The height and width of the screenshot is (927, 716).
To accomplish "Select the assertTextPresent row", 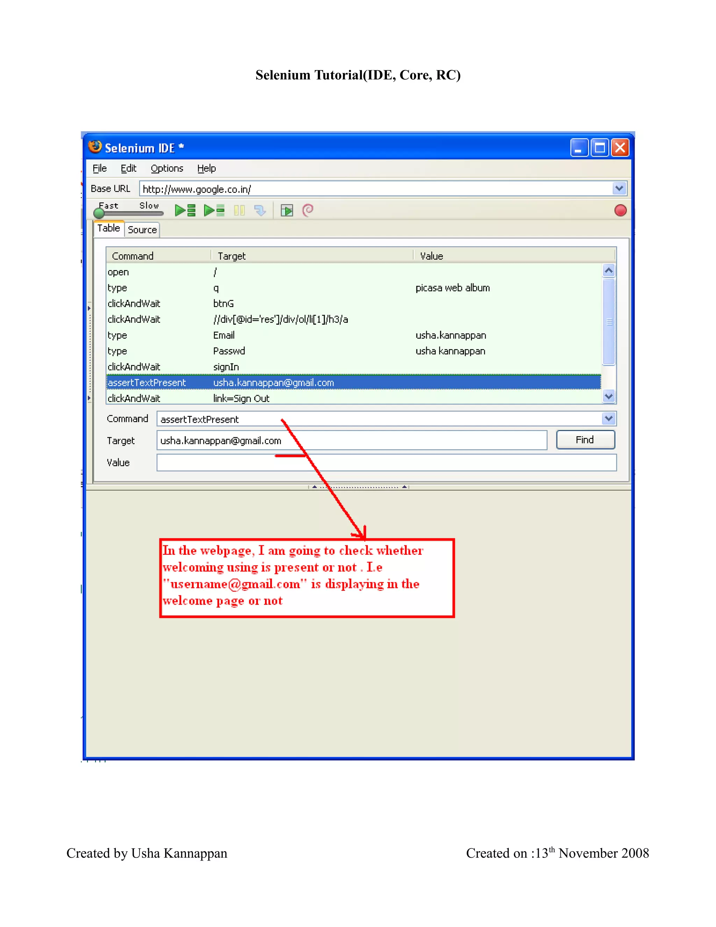I will coord(354,382).
